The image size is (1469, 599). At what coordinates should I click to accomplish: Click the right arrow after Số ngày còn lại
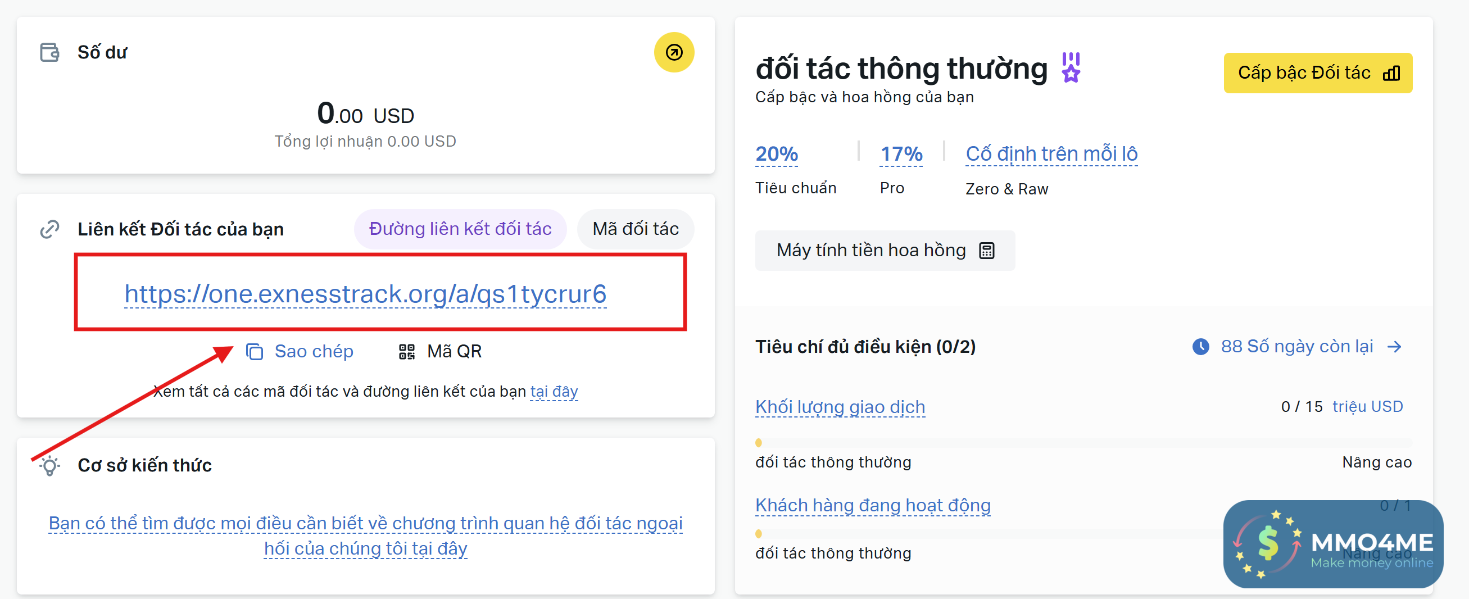tap(1394, 347)
